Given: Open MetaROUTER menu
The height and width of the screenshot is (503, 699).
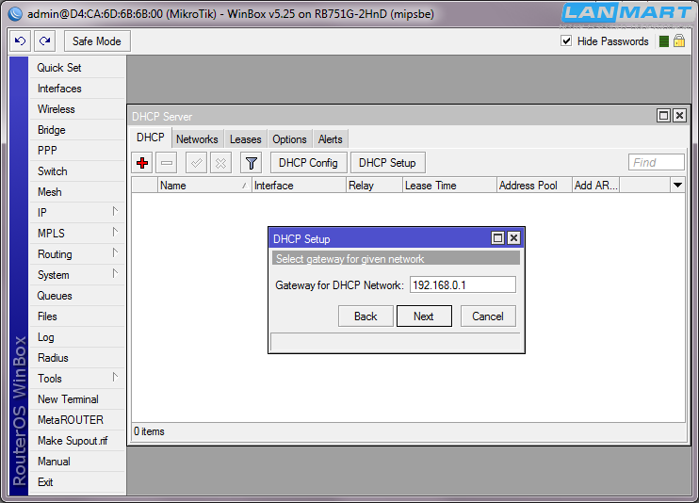Looking at the screenshot, I should point(76,420).
